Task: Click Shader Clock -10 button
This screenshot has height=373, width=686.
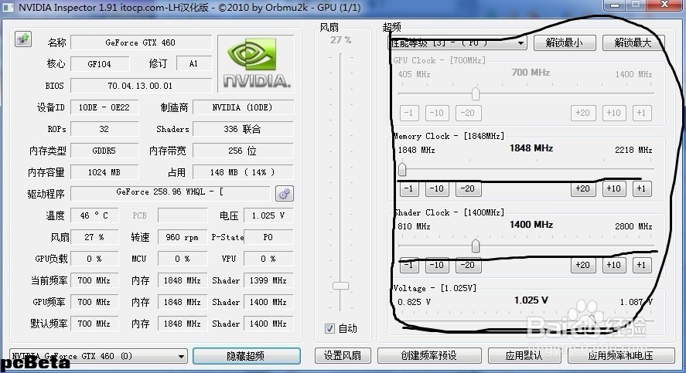Action: click(x=437, y=265)
